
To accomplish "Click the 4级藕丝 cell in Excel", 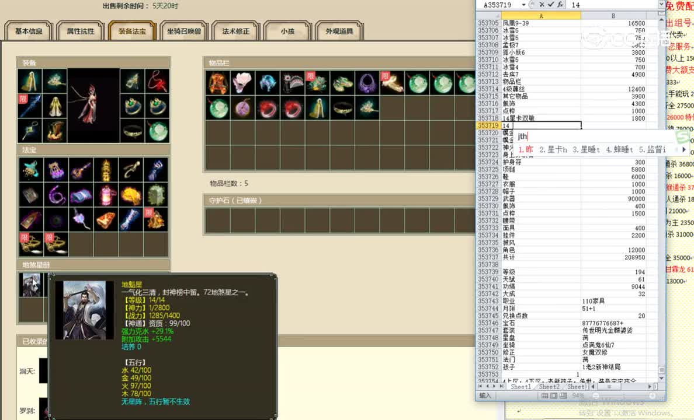I will click(x=541, y=89).
